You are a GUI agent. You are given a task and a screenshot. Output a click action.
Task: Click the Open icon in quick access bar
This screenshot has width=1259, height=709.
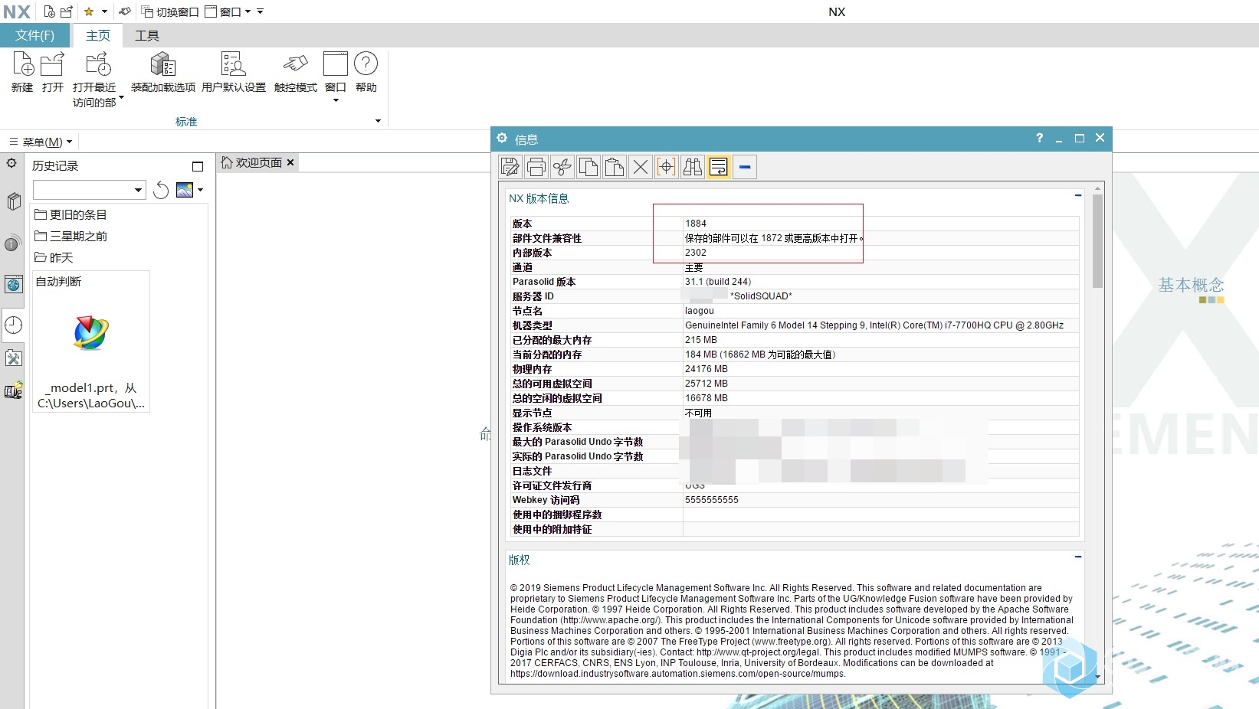pyautogui.click(x=67, y=11)
